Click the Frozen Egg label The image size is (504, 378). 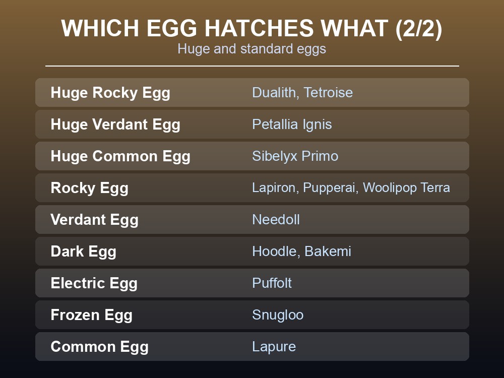[x=91, y=315]
